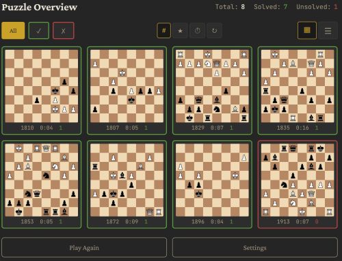
Task: Open the failed puzzle rated 1913
Action: click(298, 180)
